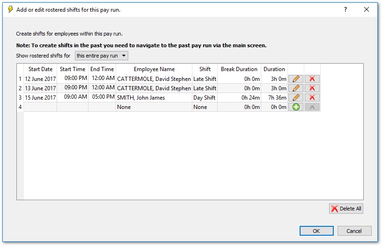Delete the 12 June 2017 shift row
The height and width of the screenshot is (246, 382).
point(312,79)
